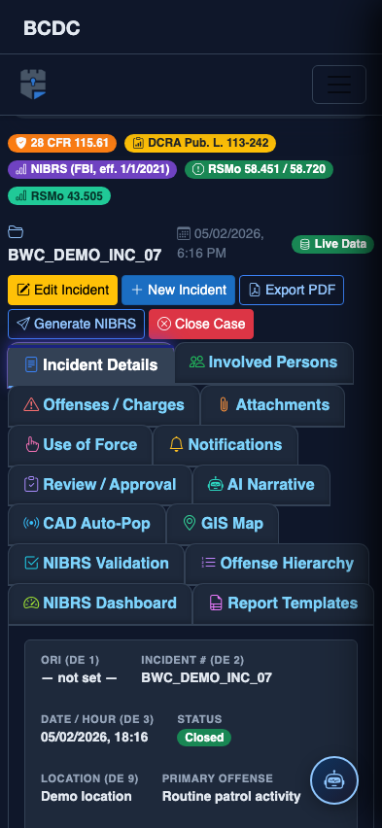This screenshot has height=828, width=382.
Task: Click Generate NIBRS button
Action: pos(76,324)
